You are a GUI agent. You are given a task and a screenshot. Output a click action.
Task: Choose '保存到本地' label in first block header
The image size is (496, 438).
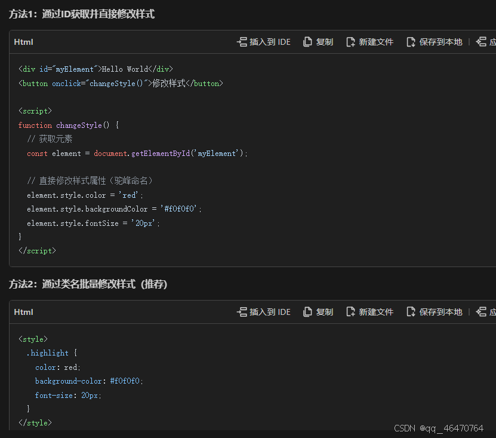point(440,42)
